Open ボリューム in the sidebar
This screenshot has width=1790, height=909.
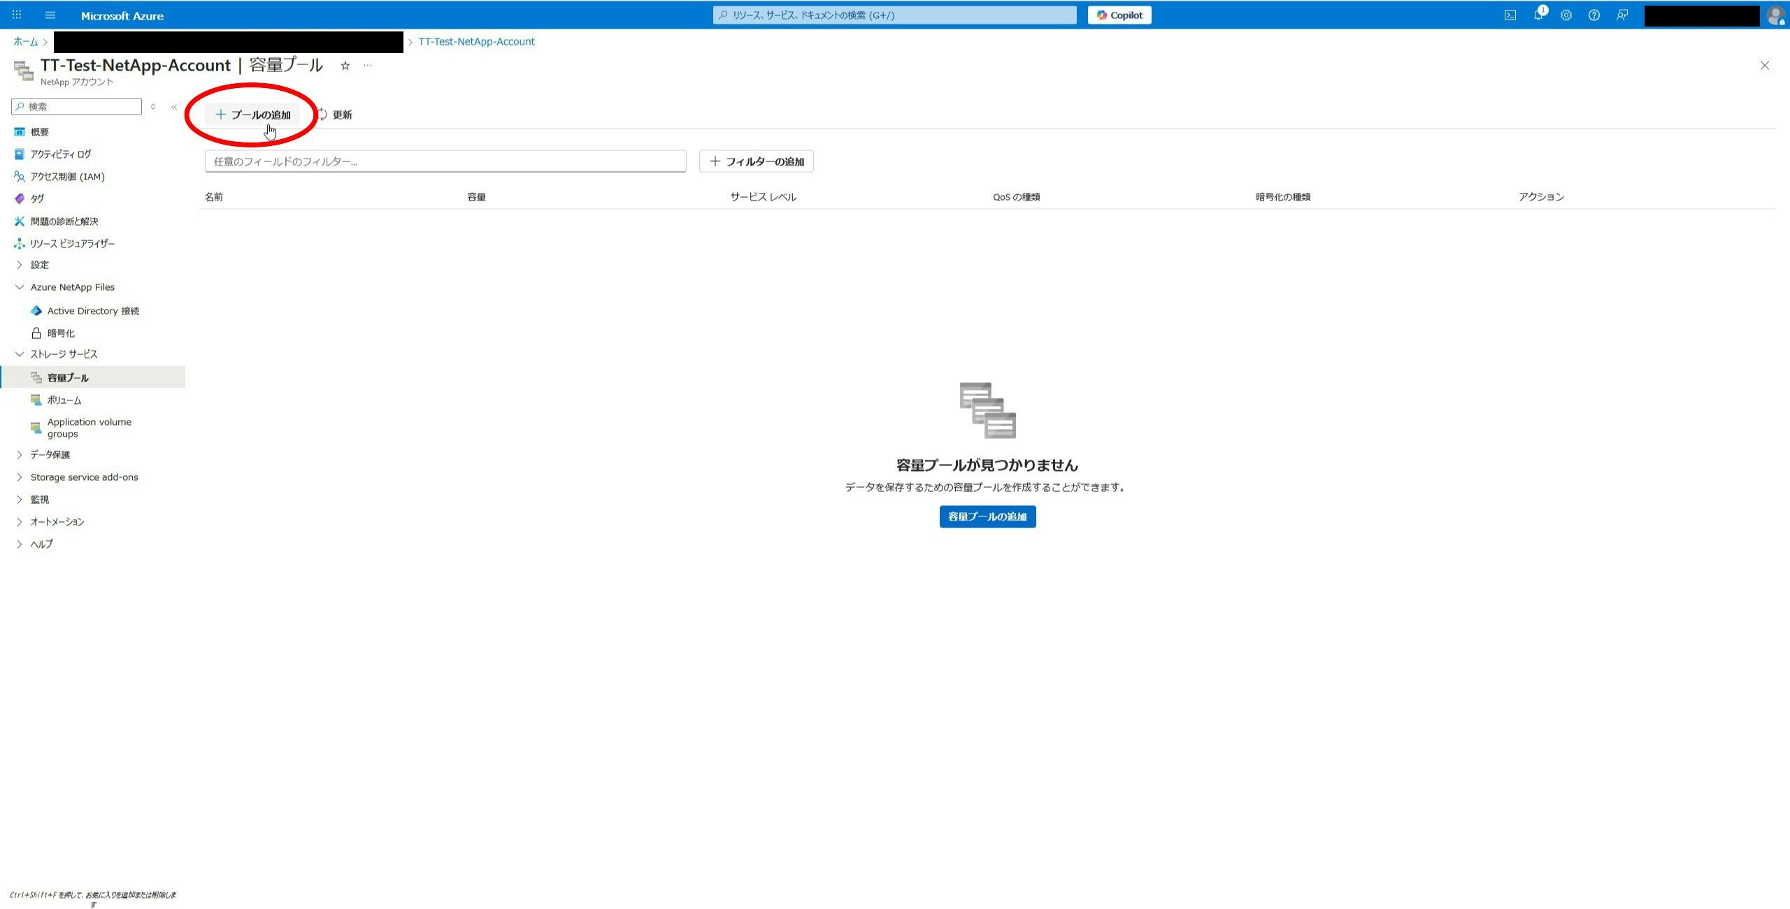[x=64, y=400]
